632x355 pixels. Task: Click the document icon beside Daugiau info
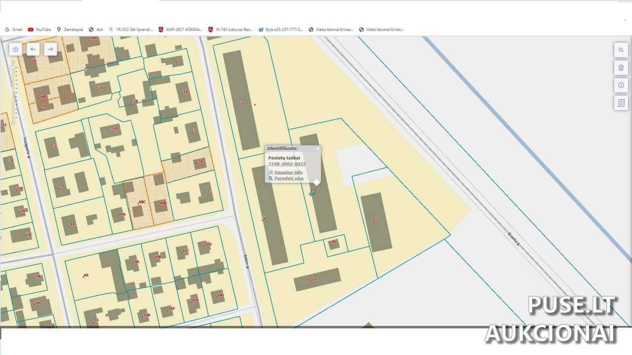coord(271,173)
